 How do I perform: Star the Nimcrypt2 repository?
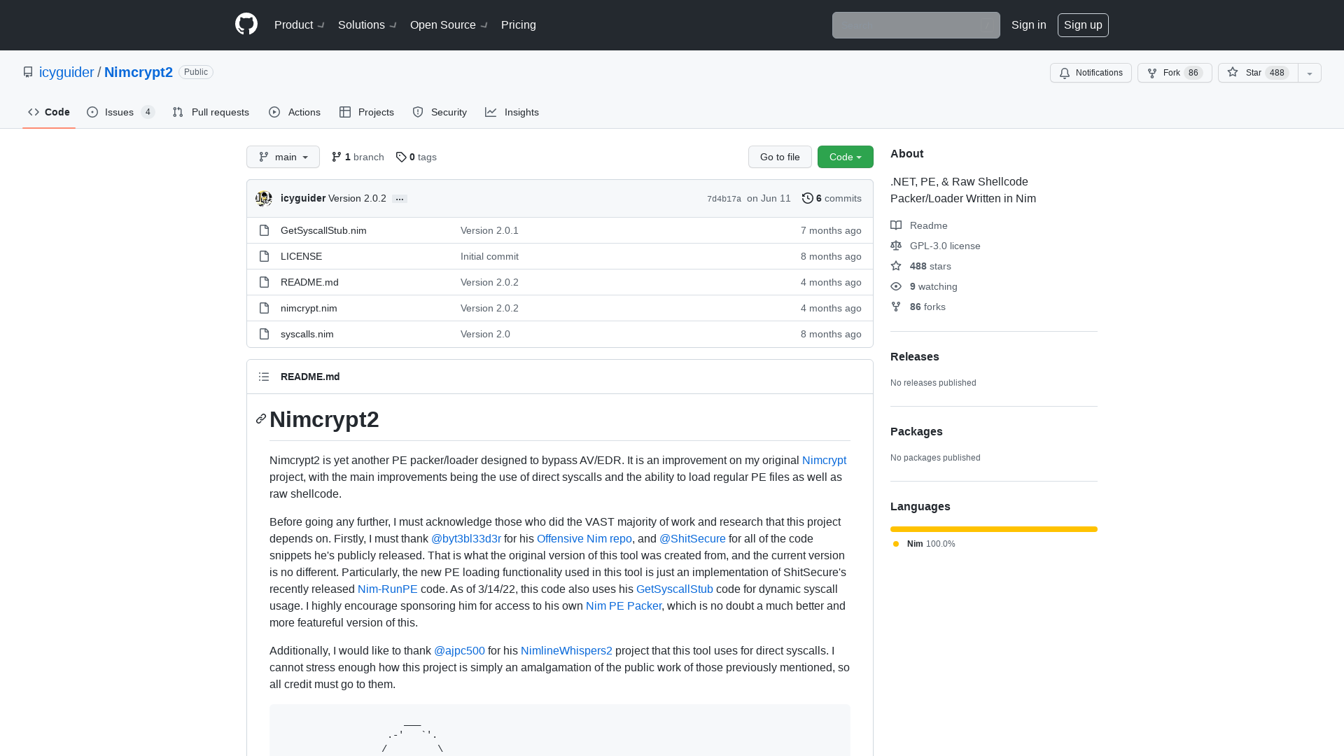(1258, 73)
